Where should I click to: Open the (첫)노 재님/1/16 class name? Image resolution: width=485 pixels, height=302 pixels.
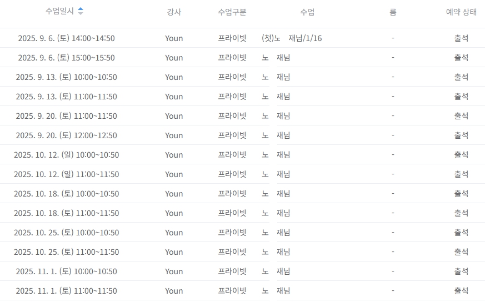click(x=292, y=38)
